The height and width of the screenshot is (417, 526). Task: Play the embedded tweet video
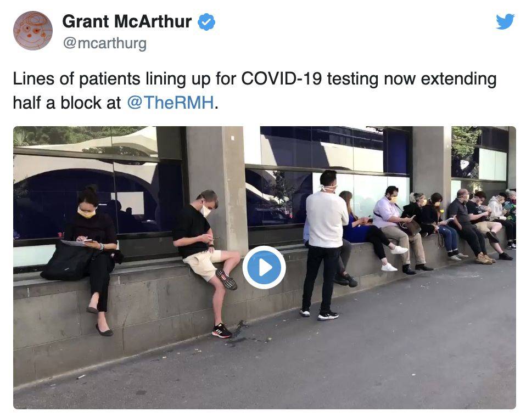pyautogui.click(x=264, y=268)
